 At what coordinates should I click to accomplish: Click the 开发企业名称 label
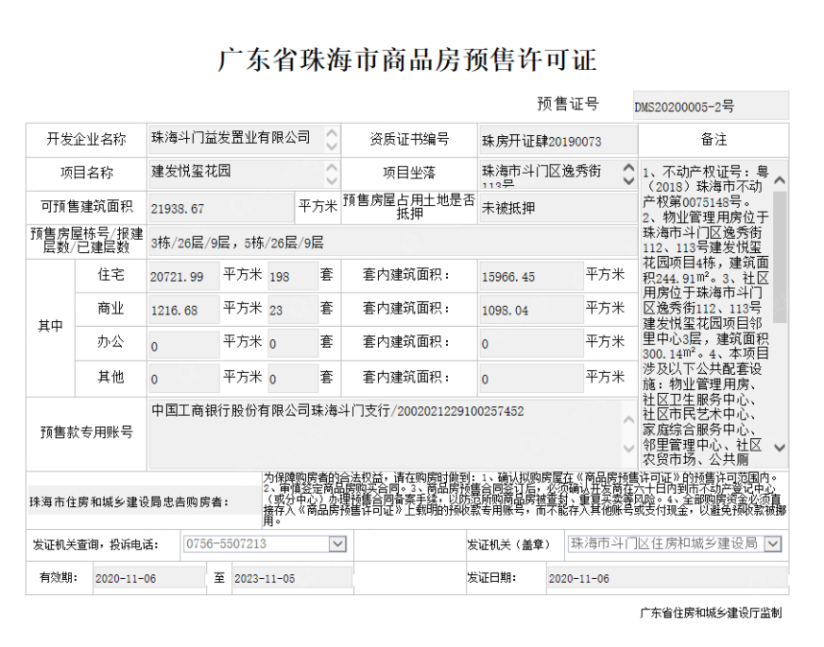tap(86, 139)
